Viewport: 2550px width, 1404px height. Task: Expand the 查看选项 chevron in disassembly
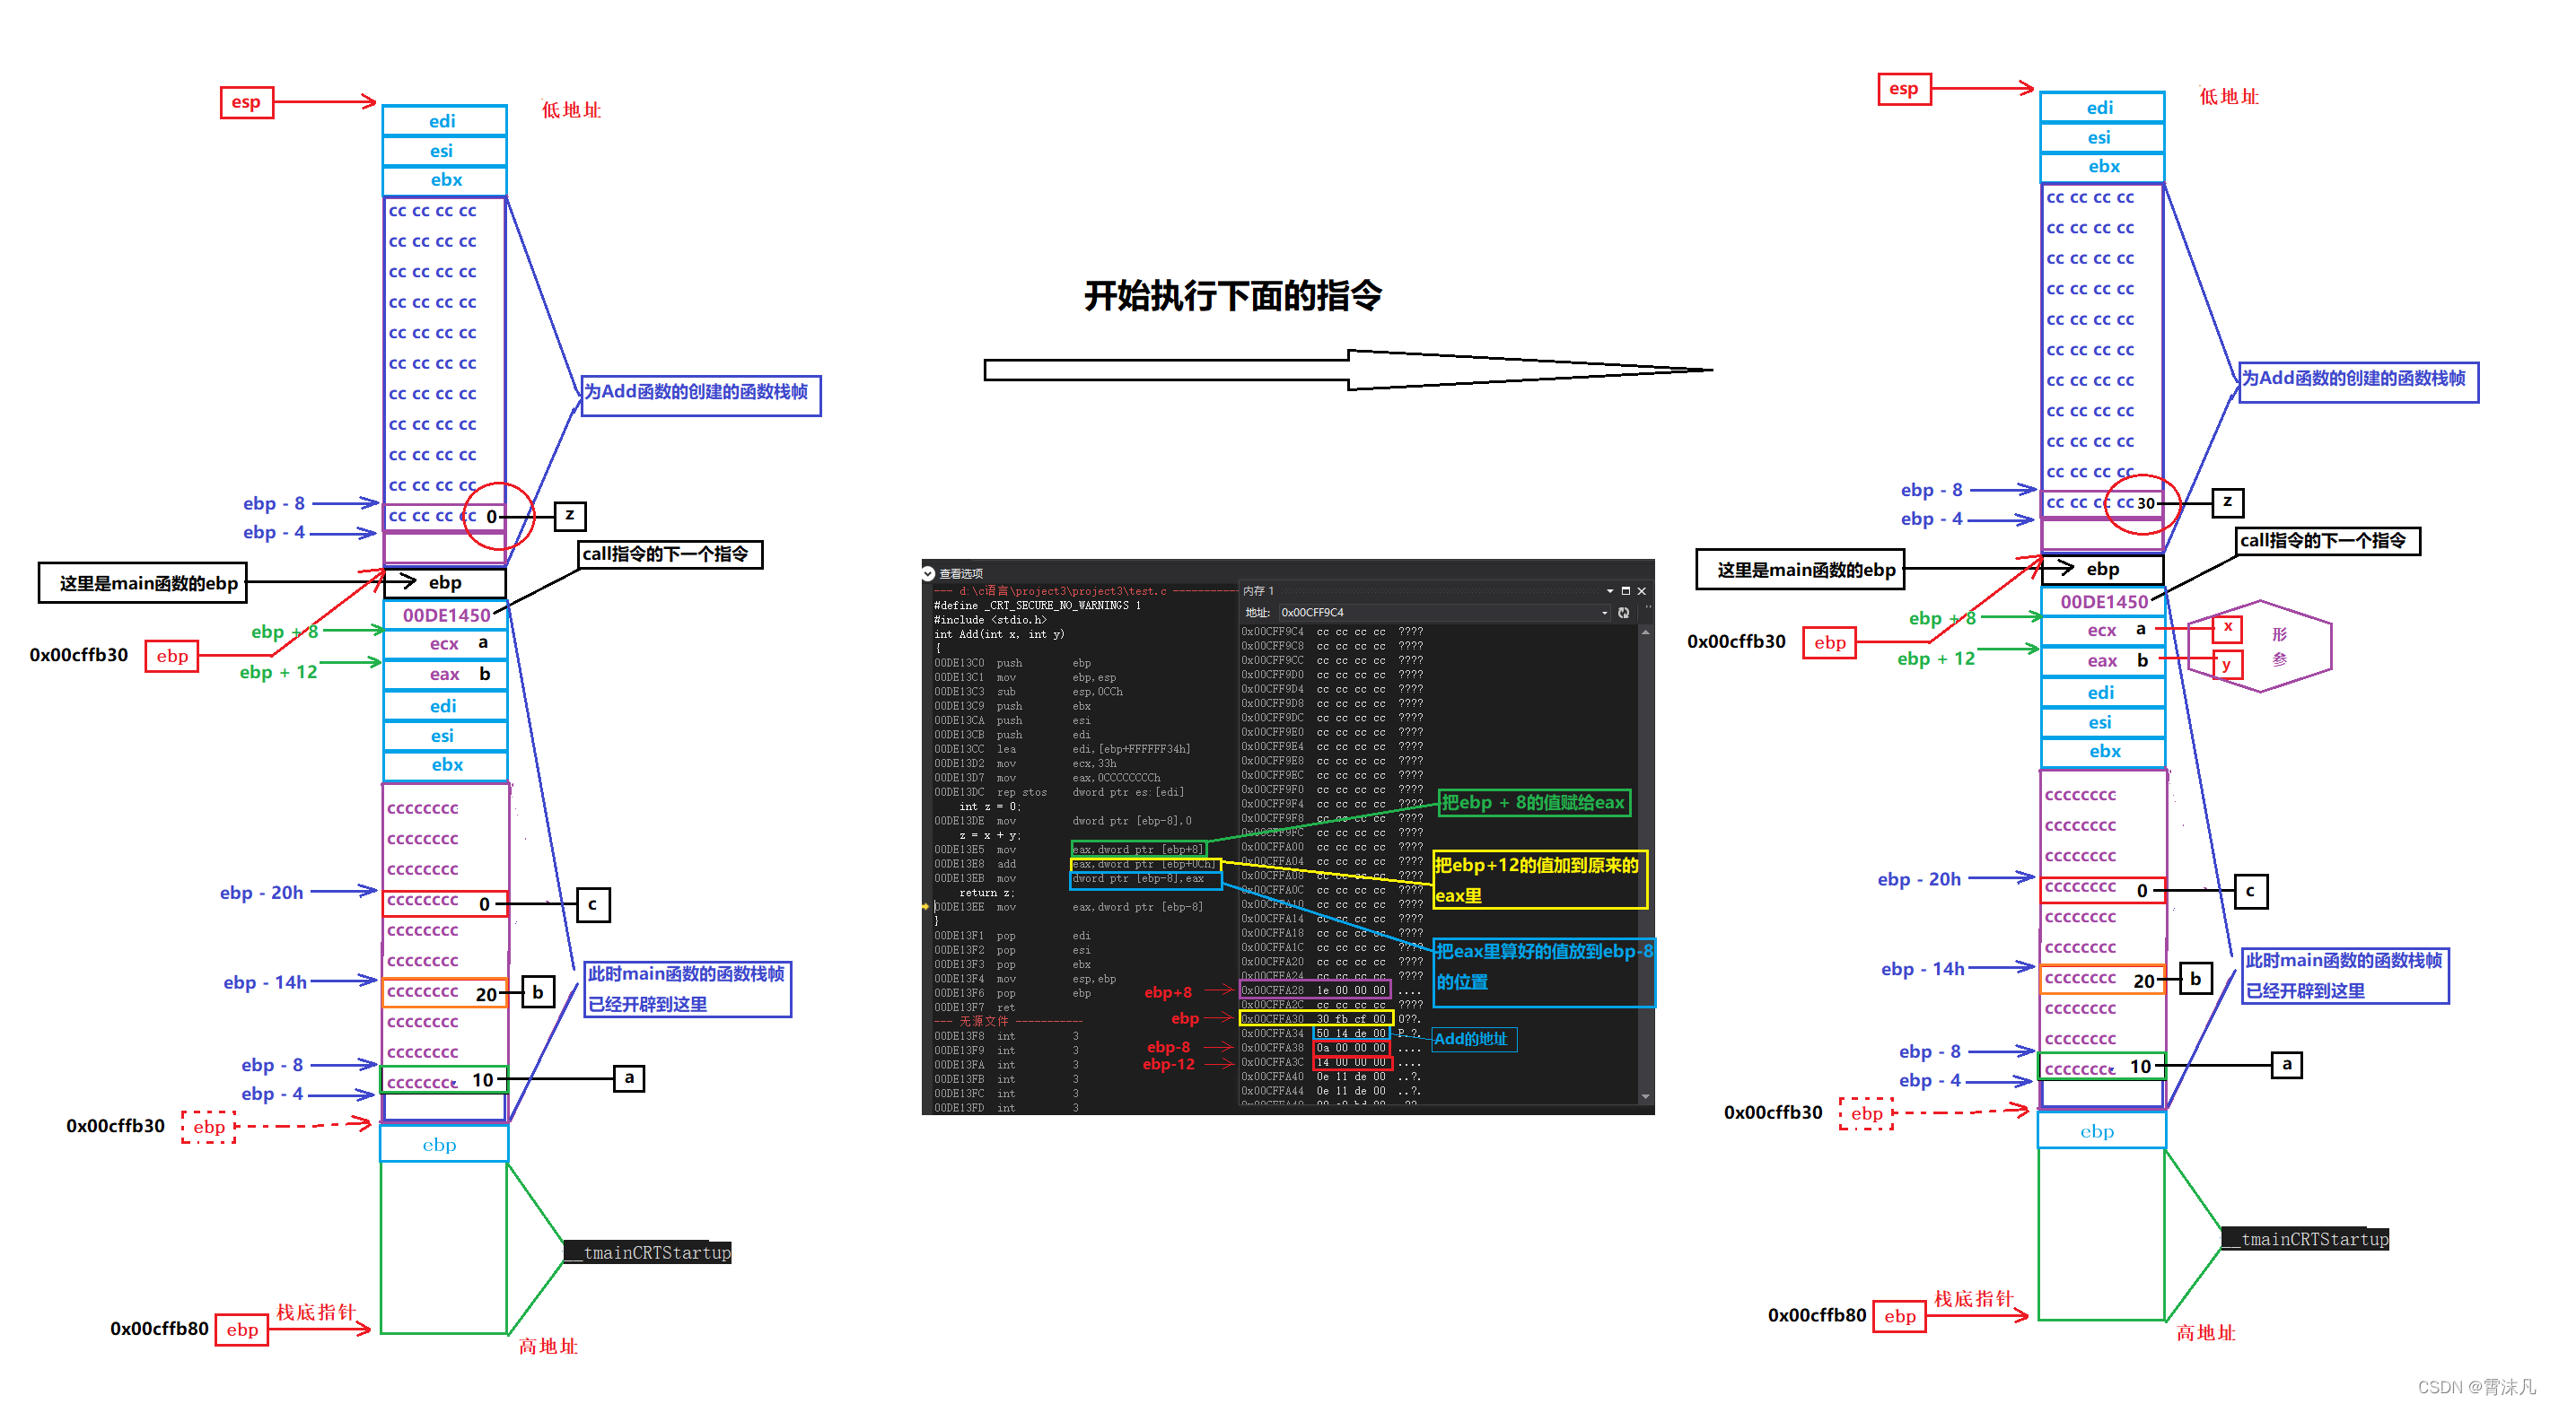coord(928,573)
